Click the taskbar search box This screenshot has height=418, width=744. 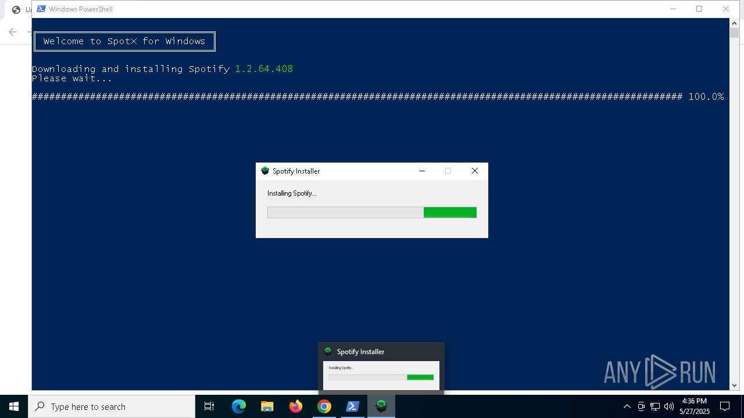[112, 406]
